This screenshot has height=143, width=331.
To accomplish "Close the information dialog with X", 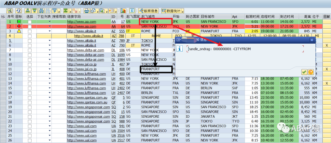I will (x=312, y=40).
